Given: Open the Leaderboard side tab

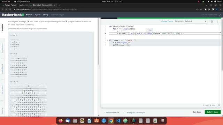Looking at the screenshot, I should click(2, 69).
